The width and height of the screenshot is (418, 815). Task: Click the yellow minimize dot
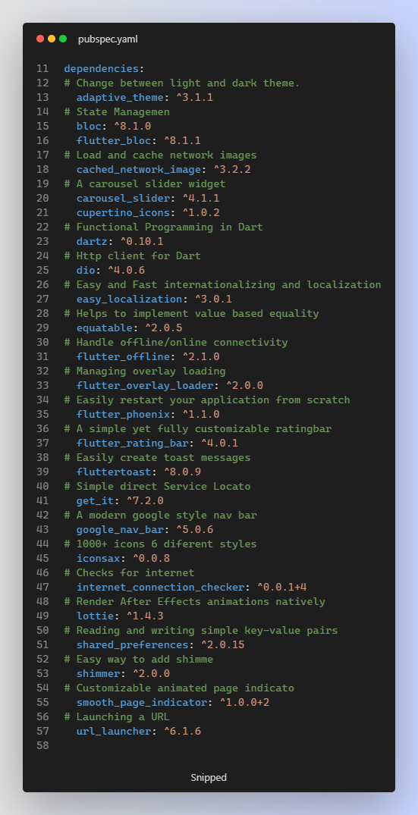(52, 39)
